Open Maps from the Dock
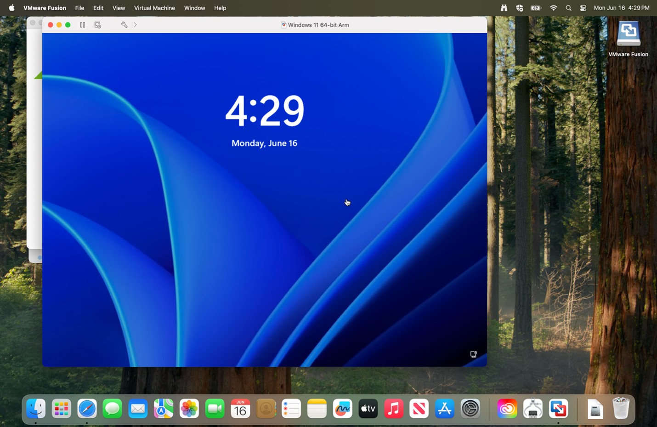 coord(164,408)
